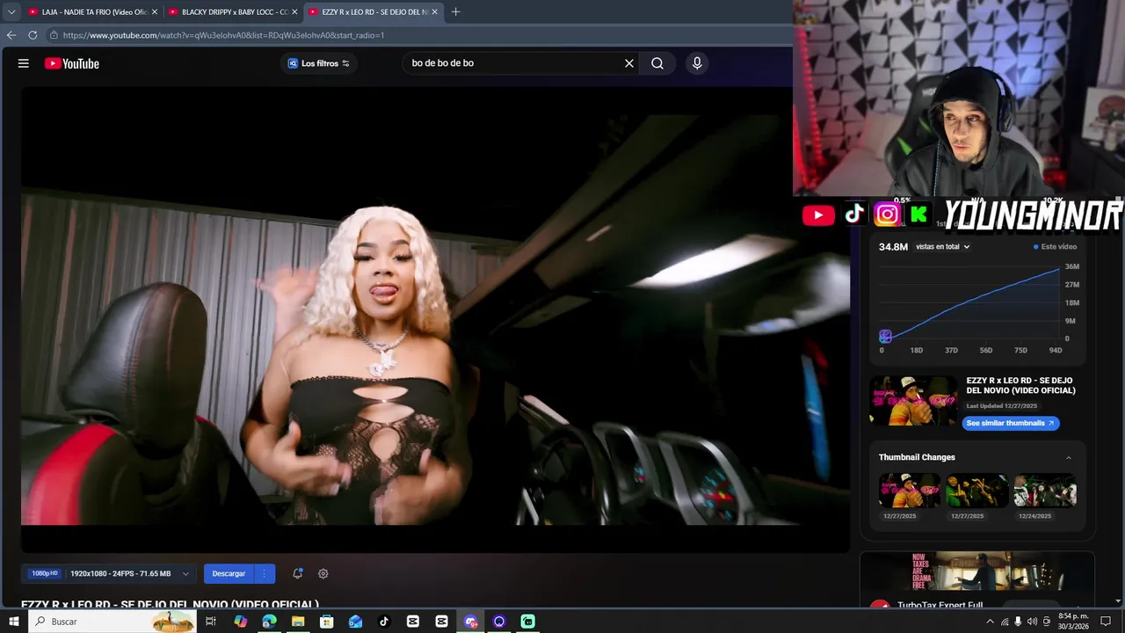Open the tab list dropdown arrow
The width and height of the screenshot is (1125, 633).
coord(11,12)
